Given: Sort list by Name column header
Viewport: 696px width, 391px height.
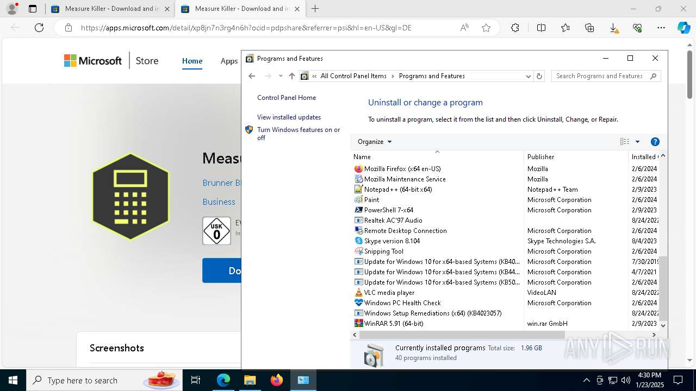Looking at the screenshot, I should coord(437,157).
